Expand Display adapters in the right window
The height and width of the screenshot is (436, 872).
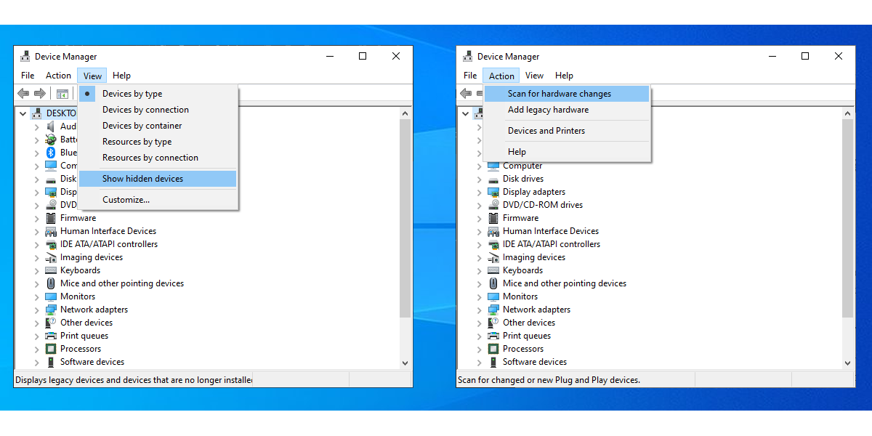(479, 192)
